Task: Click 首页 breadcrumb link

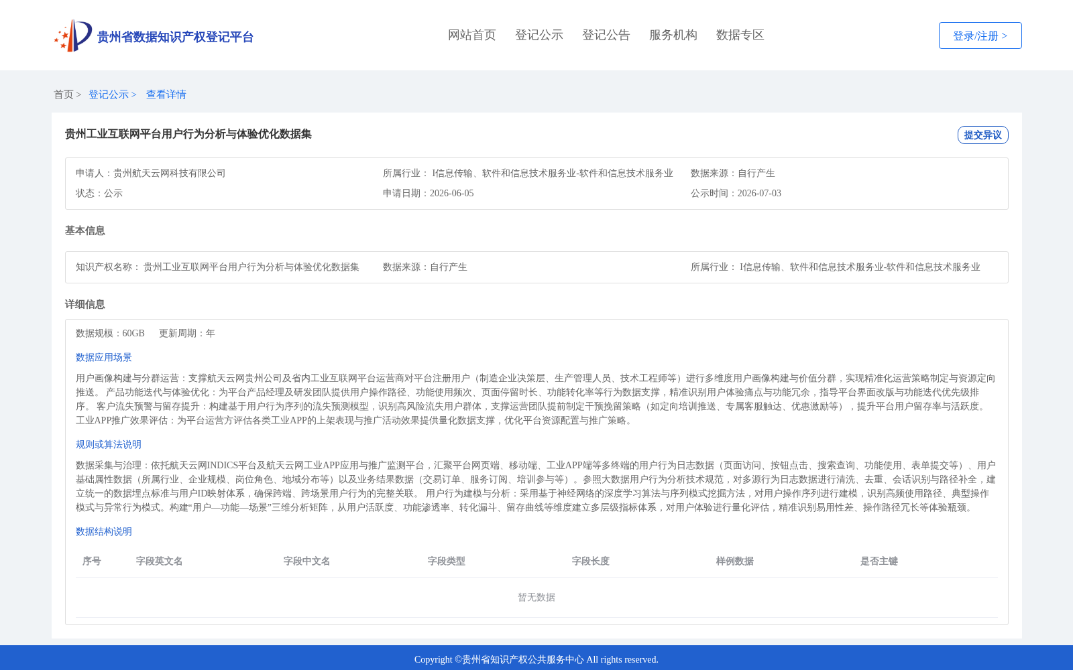Action: pyautogui.click(x=64, y=94)
